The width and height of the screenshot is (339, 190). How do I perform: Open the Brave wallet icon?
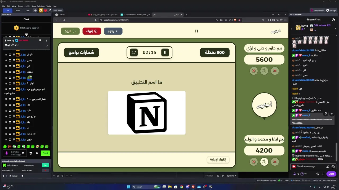273,20
